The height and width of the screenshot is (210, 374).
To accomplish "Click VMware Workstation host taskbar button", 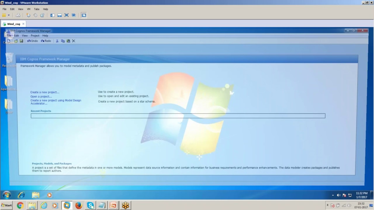I will point(67,205).
